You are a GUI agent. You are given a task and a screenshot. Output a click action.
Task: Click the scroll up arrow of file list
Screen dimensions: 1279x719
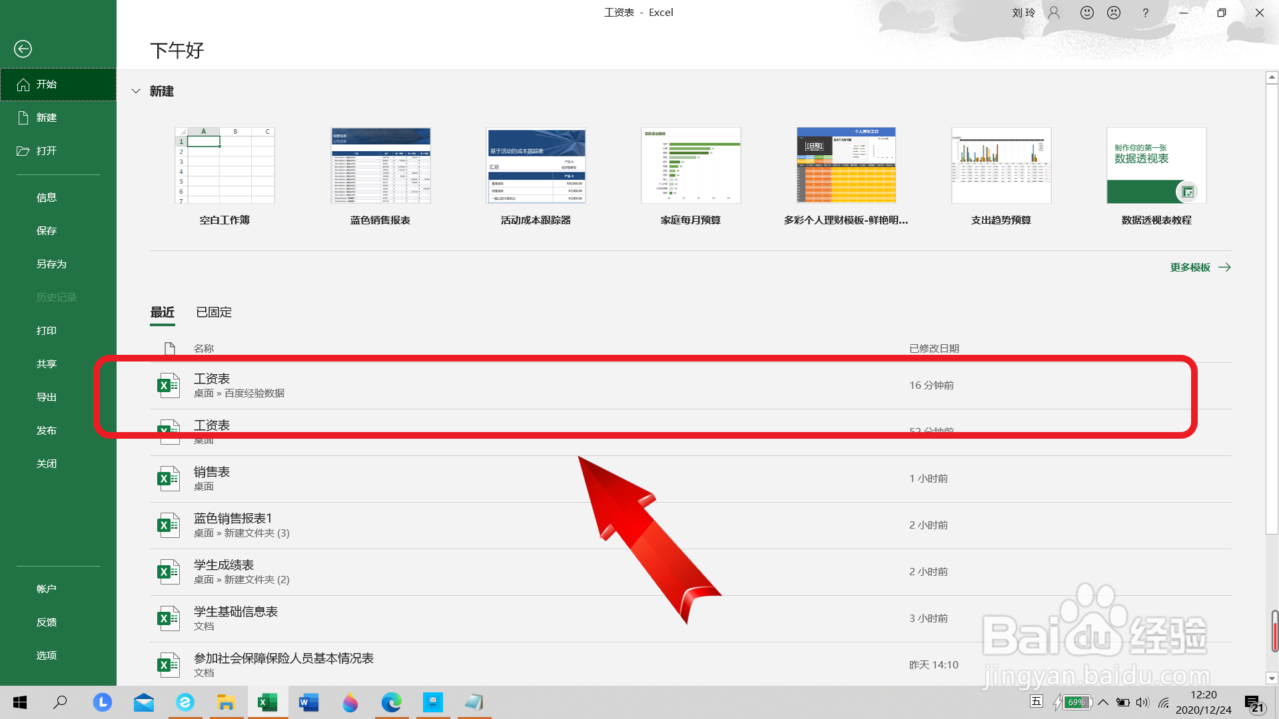coord(1272,78)
